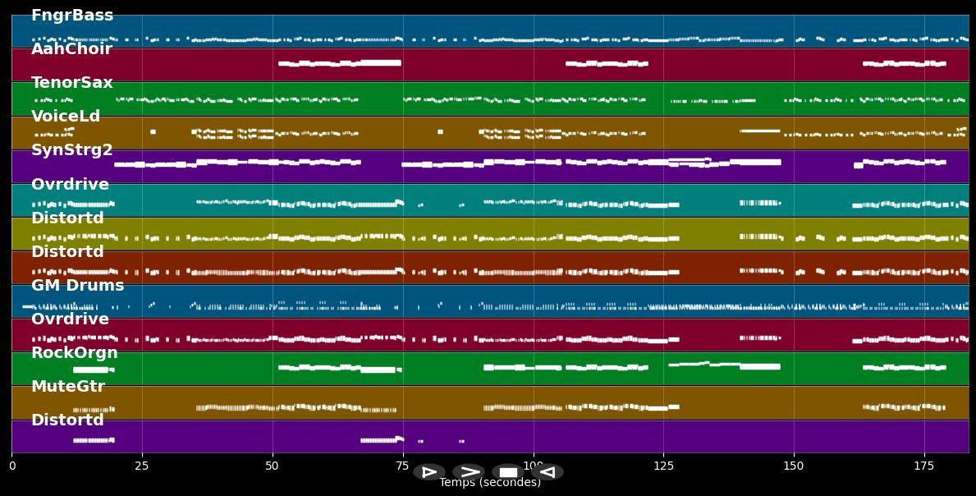The width and height of the screenshot is (976, 496).
Task: Select the SynStrg2 track label
Action: pos(72,150)
